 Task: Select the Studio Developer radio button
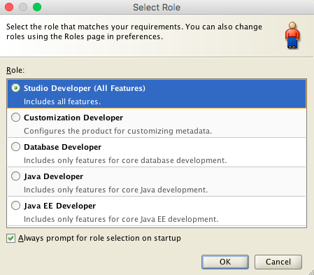click(x=15, y=88)
